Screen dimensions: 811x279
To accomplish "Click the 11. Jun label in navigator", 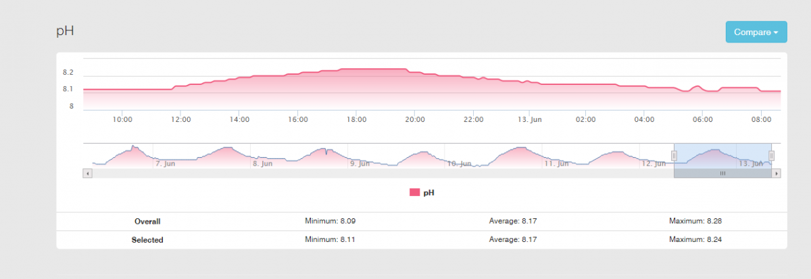I will coord(556,164).
